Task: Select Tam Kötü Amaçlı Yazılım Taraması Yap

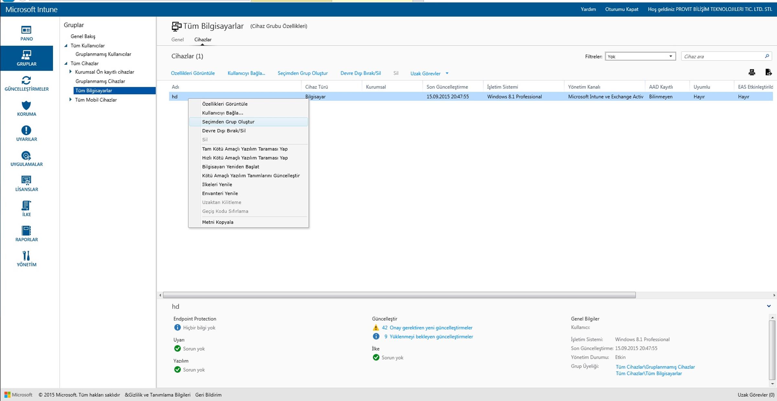Action: click(x=248, y=149)
